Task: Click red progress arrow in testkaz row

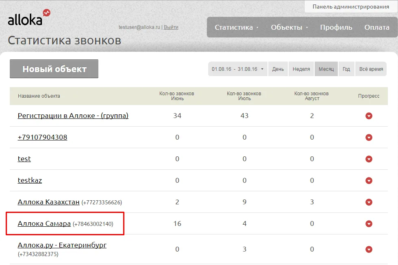Action: coord(369,181)
